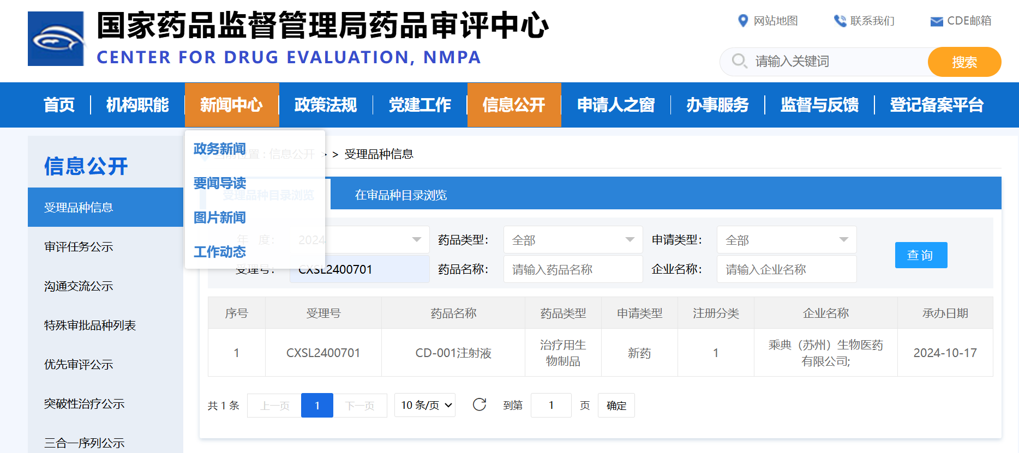Click 受理品种信息 in the breadcrumb
This screenshot has width=1019, height=453.
pos(379,154)
